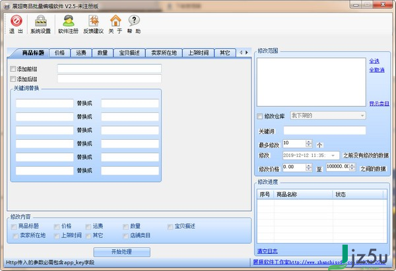Click the 修改范围 category list box
The width and height of the screenshot is (396, 271).
[311, 82]
